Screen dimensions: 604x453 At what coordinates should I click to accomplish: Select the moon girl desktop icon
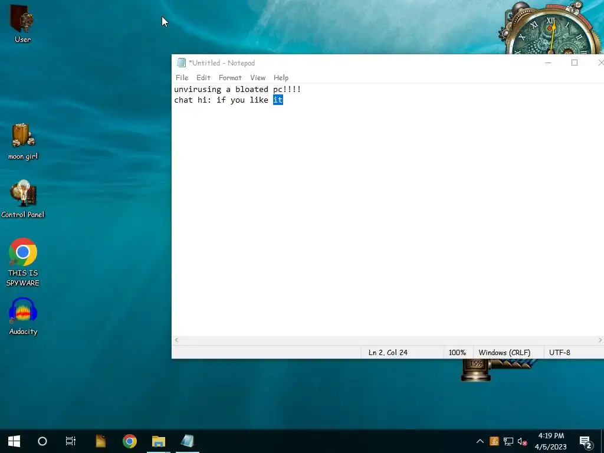click(23, 141)
